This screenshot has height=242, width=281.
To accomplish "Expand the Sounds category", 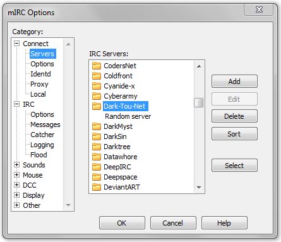I will coord(16,165).
